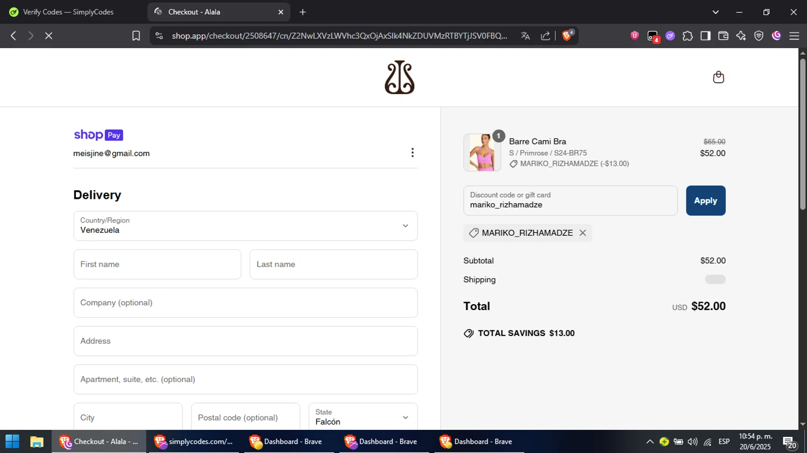
Task: Select the Checkout - Alala tab
Action: [x=218, y=12]
